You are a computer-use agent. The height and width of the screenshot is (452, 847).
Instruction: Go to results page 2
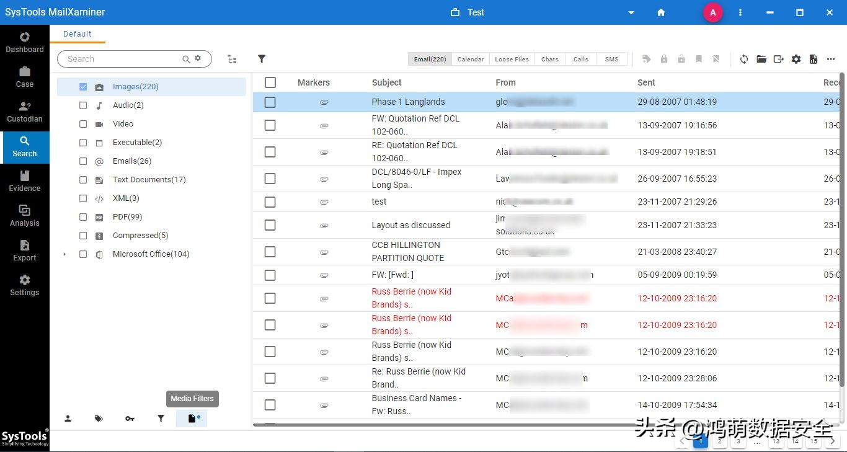(x=719, y=441)
